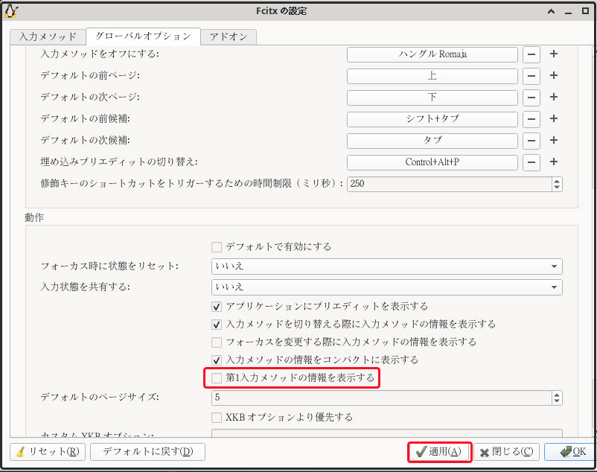
Task: Enable XKB オプションより優先する checkbox
Action: tap(217, 418)
